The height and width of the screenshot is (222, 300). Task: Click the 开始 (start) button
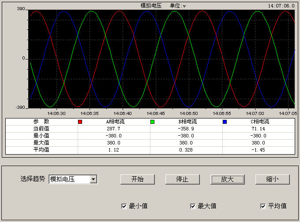click(x=137, y=179)
